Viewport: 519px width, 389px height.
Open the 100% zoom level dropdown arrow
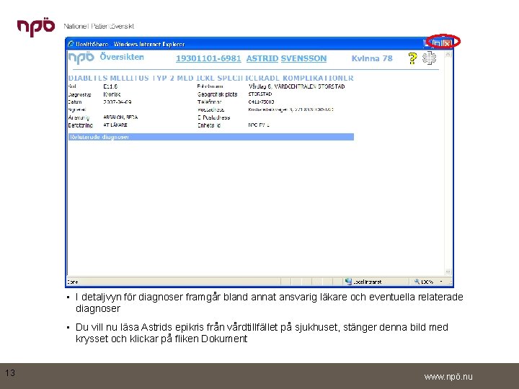click(x=441, y=282)
